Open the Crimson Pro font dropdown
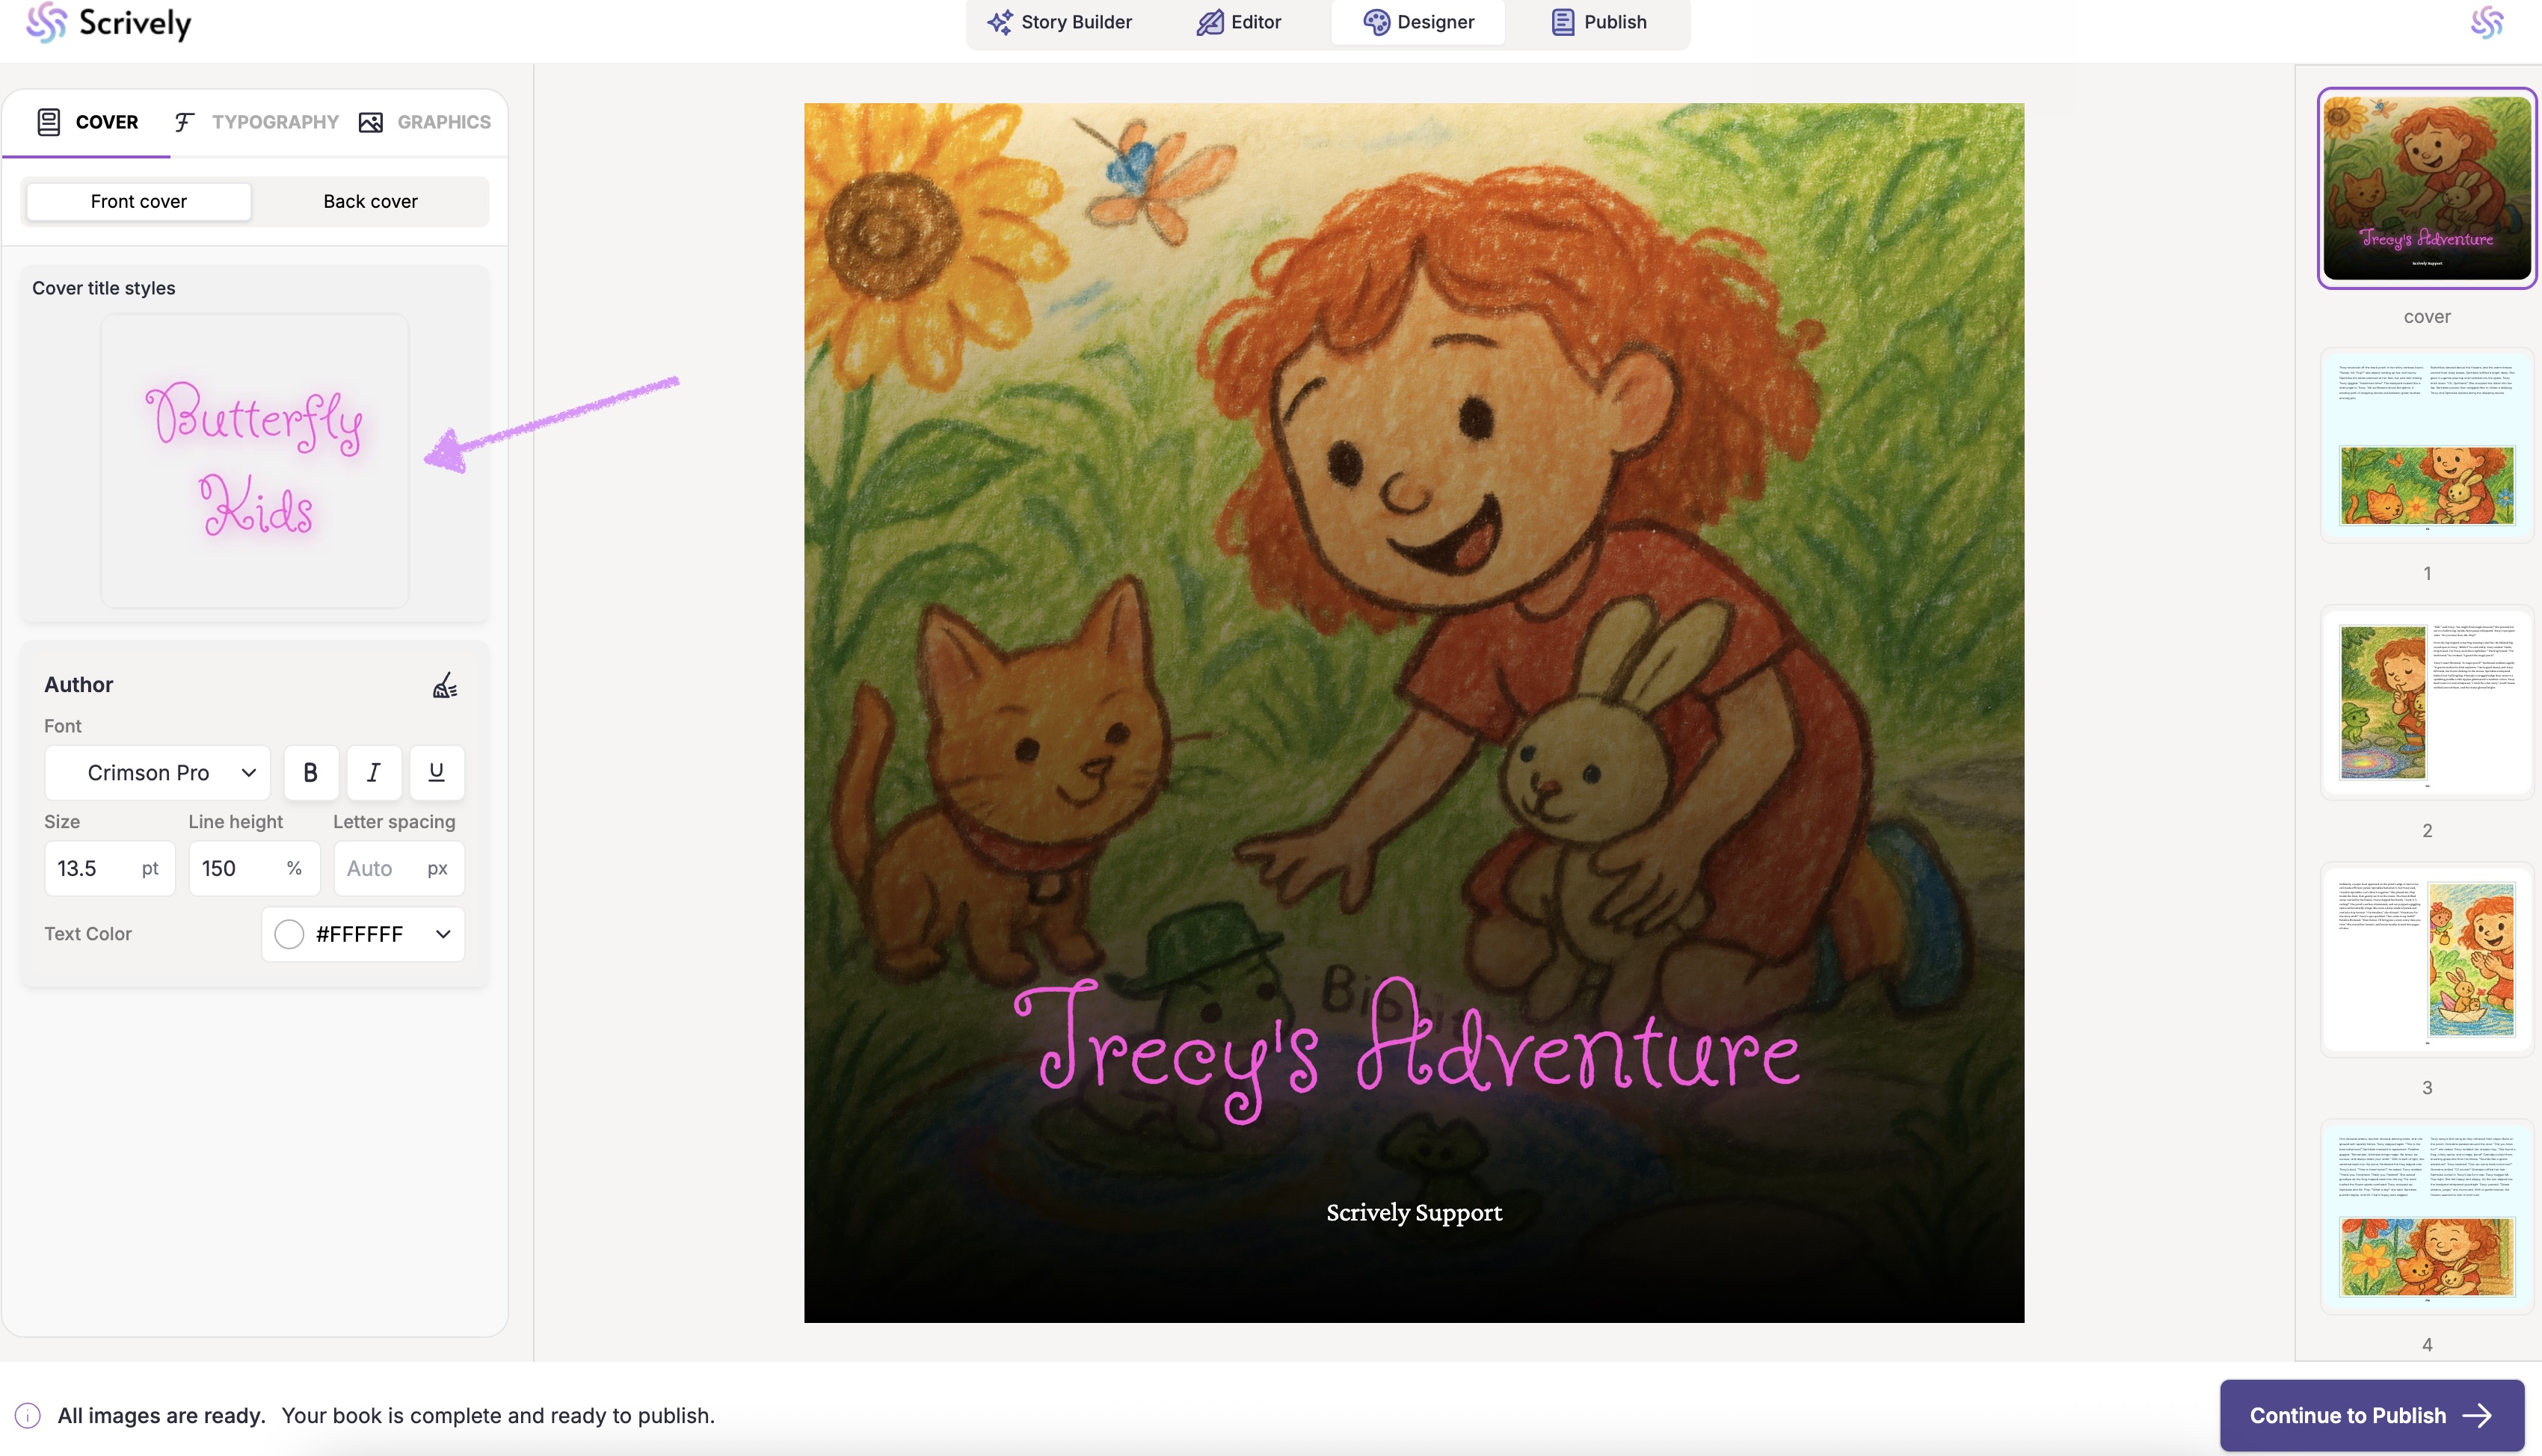The height and width of the screenshot is (1456, 2542). (x=157, y=772)
